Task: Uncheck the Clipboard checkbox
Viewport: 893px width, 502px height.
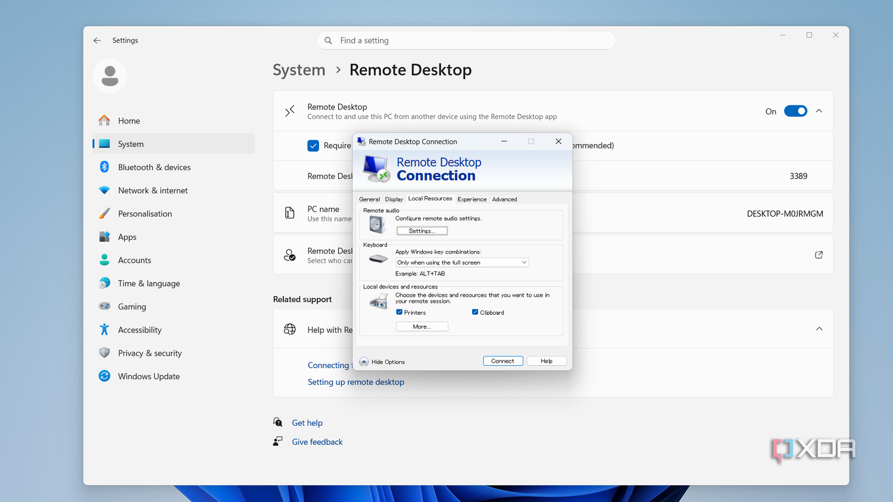Action: tap(475, 312)
